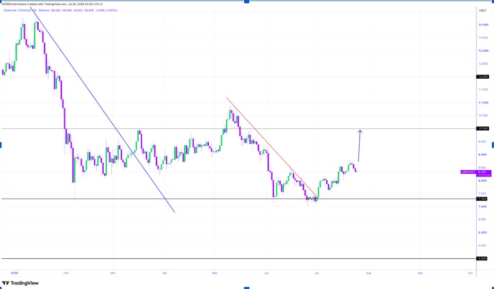Viewport: 494px width, 289px height.
Task: Click the Sep label on time axis
Action: click(x=420, y=273)
